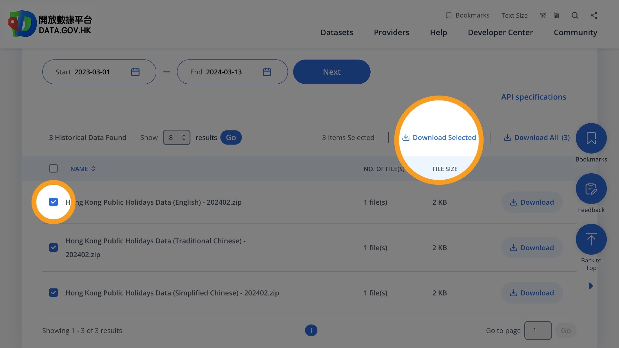Open the Help menu
619x348 pixels.
(x=438, y=33)
